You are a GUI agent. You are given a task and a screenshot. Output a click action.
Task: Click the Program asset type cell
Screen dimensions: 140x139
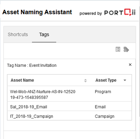click(x=103, y=92)
